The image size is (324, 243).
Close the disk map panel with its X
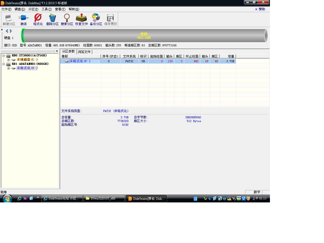click(2, 30)
